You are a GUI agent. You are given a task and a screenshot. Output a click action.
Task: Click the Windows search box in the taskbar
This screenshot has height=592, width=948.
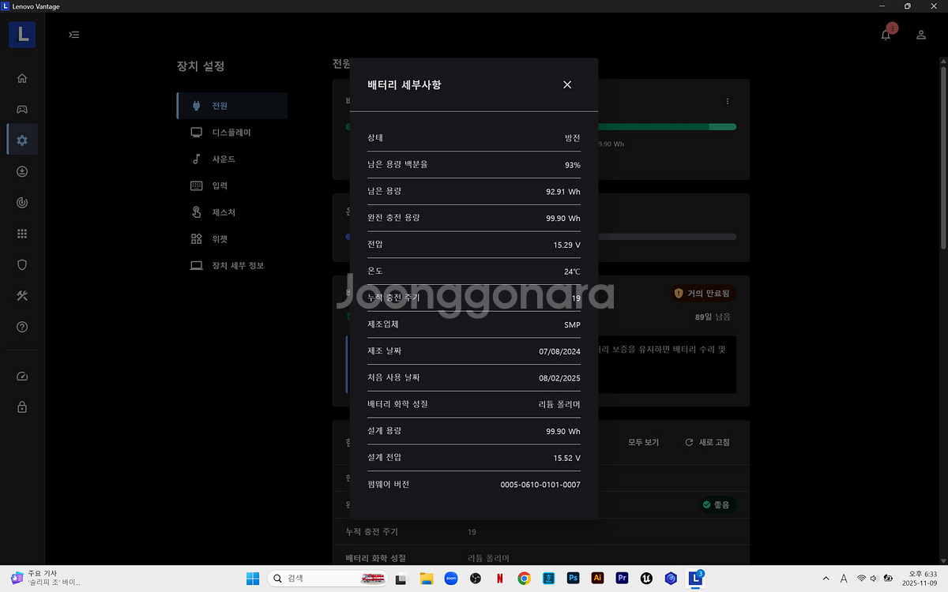click(x=326, y=578)
